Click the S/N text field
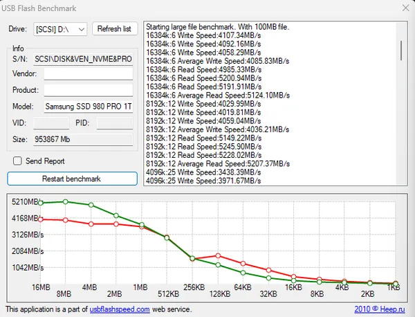The height and width of the screenshot is (317, 415). [x=83, y=59]
